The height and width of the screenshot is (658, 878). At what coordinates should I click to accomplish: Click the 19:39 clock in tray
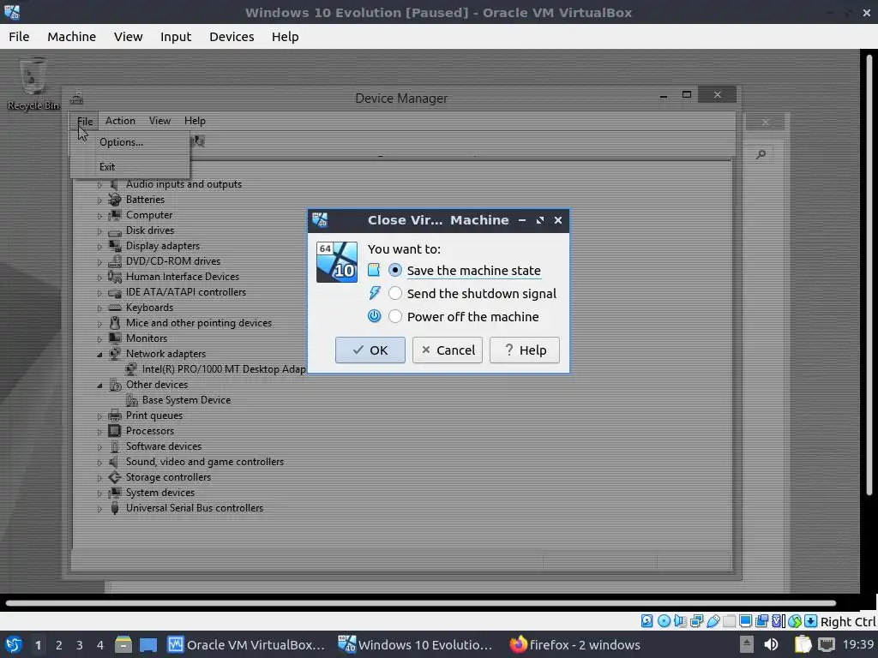858,644
